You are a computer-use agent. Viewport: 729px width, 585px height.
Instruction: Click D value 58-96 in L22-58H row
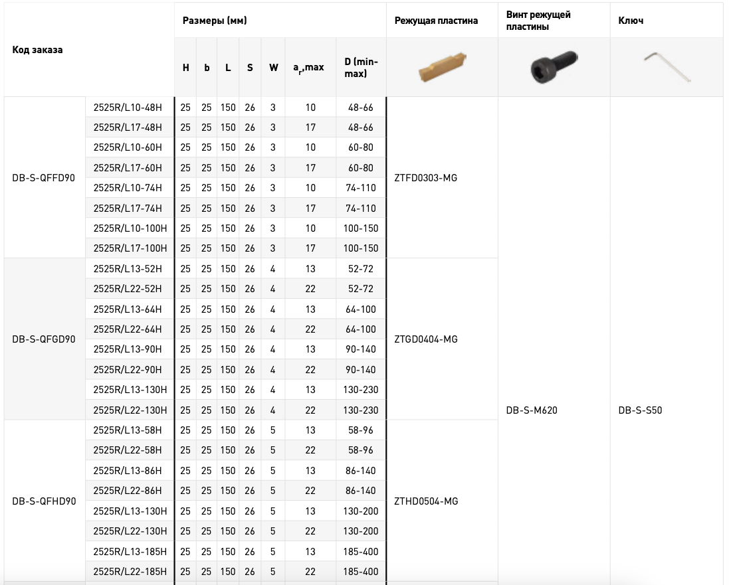361,450
